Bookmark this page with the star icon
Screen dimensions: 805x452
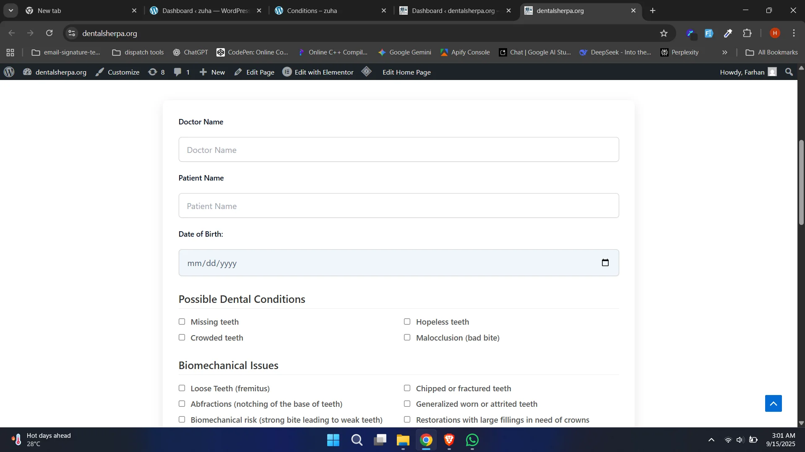664,33
